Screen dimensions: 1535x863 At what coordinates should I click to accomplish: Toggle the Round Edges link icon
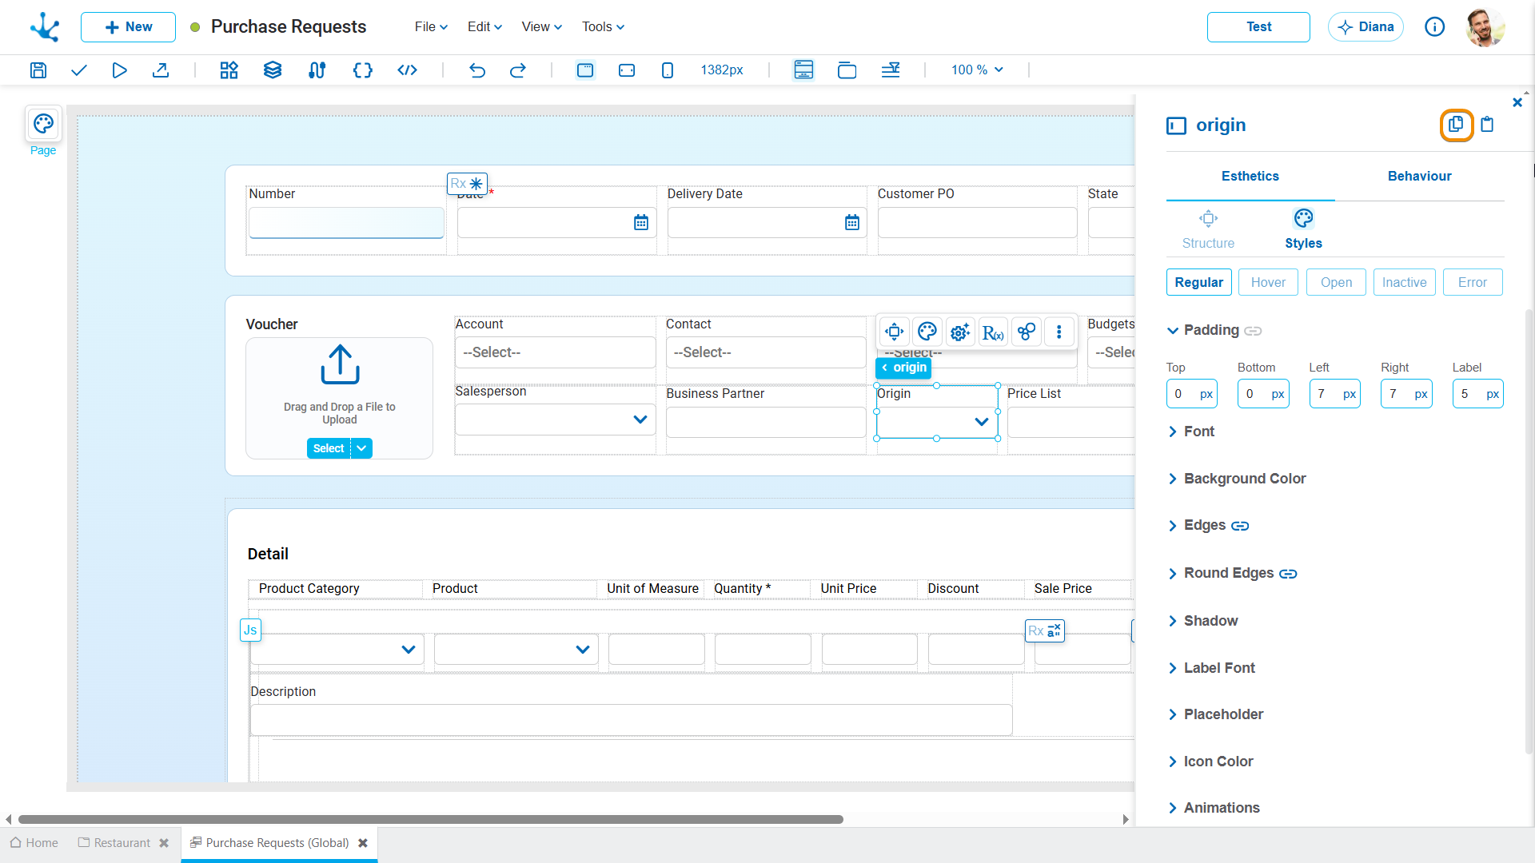pos(1288,574)
